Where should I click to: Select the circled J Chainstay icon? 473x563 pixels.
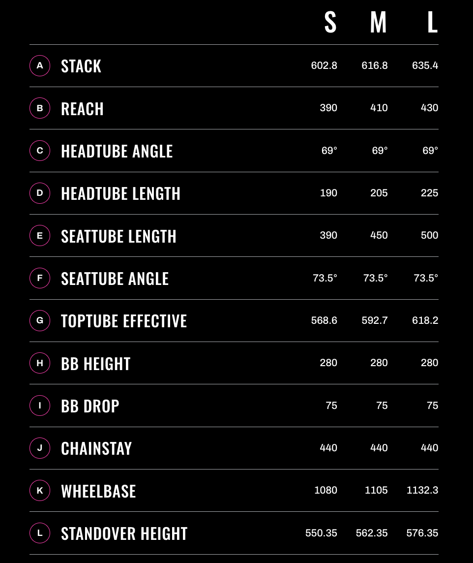[x=40, y=448]
